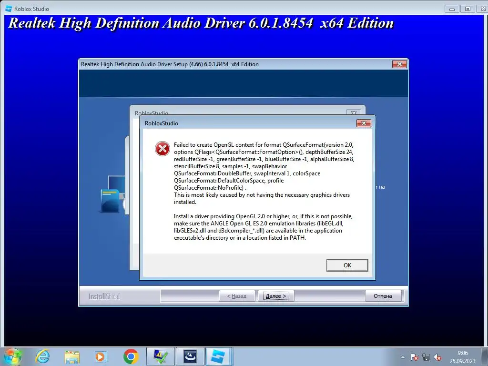Show hidden system tray icons

[403, 357]
